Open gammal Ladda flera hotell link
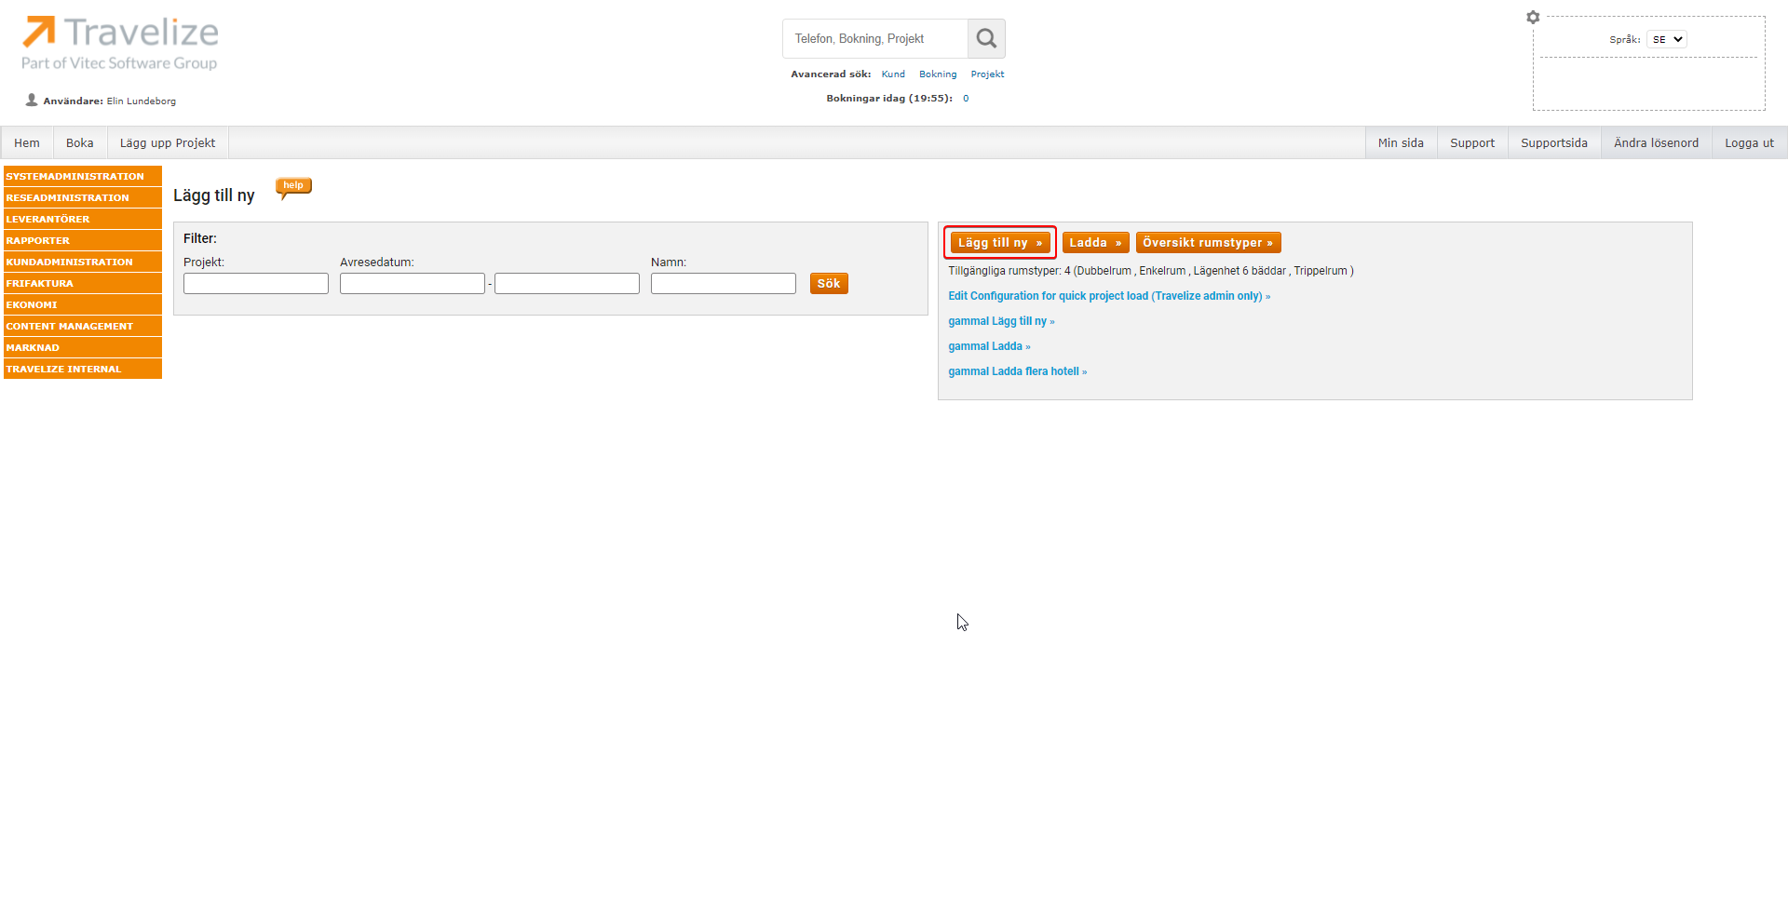1788x902 pixels. click(1017, 371)
